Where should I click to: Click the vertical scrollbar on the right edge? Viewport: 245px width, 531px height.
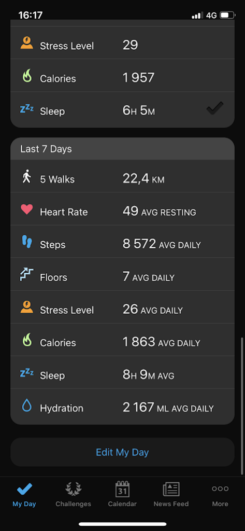point(242,406)
